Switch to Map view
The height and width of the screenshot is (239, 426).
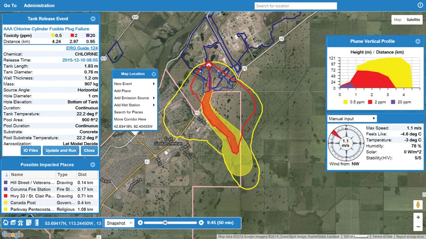click(x=398, y=20)
